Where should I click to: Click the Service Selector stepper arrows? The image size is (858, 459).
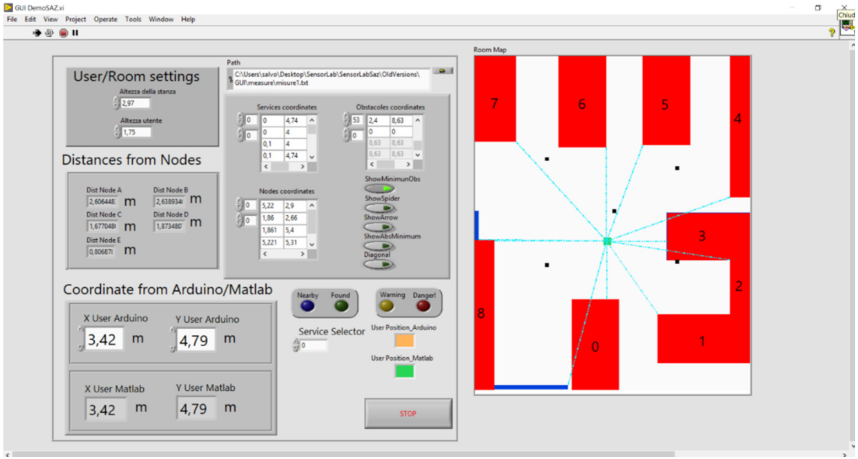(296, 345)
